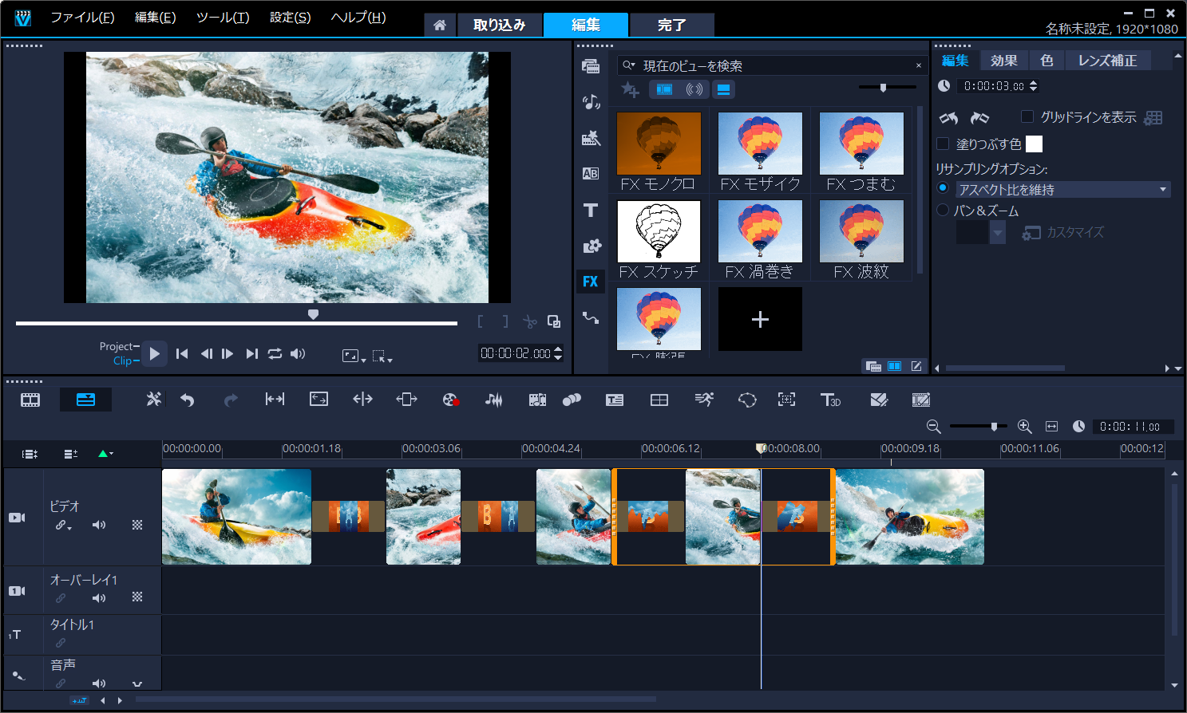Expand the アスペクト比を維持 dropdown

[1162, 190]
